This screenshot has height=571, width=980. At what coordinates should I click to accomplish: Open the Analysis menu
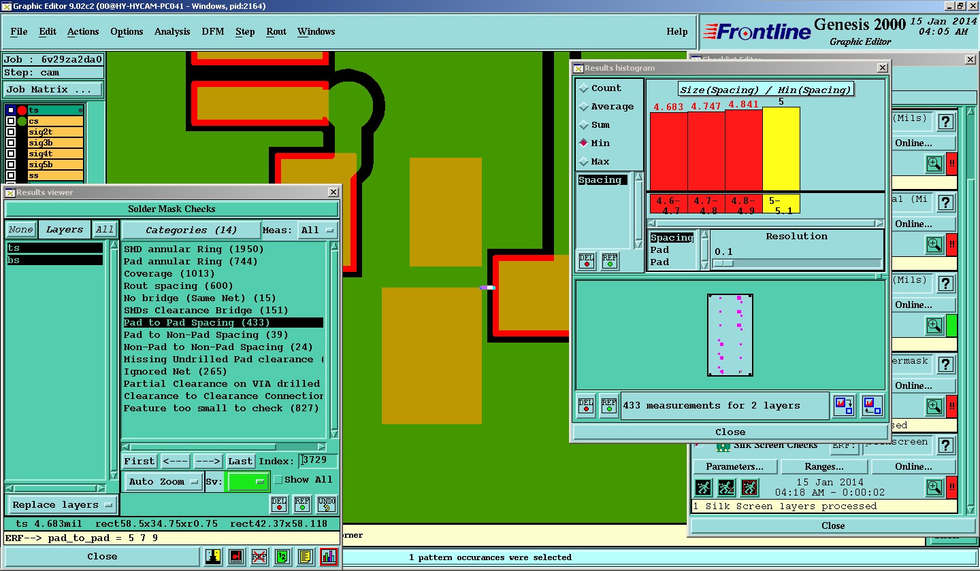172,32
